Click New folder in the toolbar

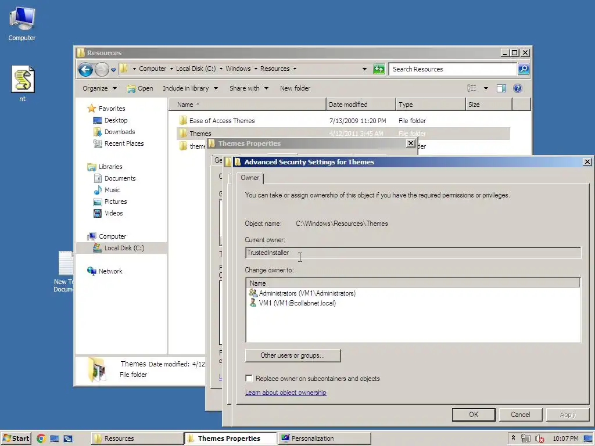click(x=295, y=88)
